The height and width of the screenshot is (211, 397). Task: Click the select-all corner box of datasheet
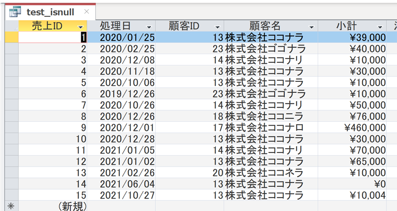pyautogui.click(x=11, y=26)
